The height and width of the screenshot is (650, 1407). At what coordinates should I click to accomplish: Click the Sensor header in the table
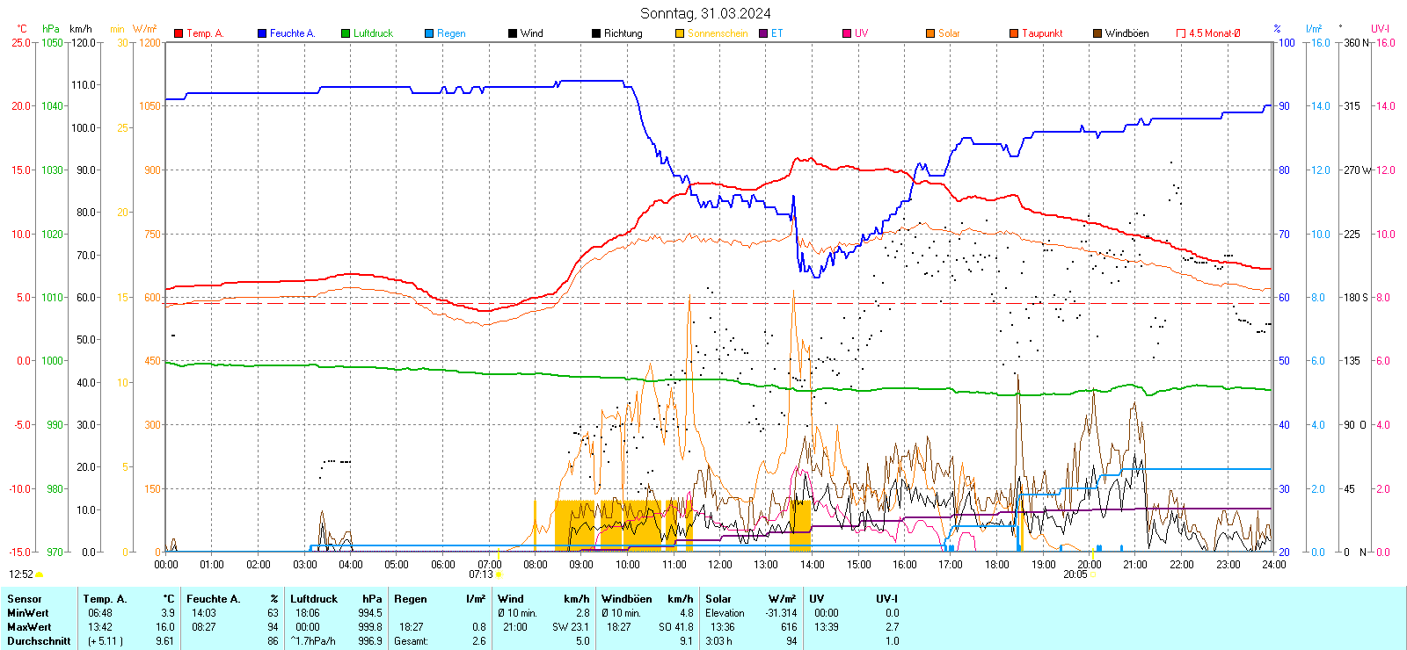click(25, 599)
